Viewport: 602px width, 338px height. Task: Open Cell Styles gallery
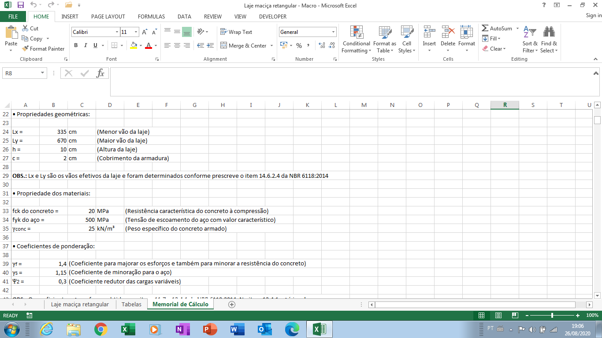tap(407, 40)
